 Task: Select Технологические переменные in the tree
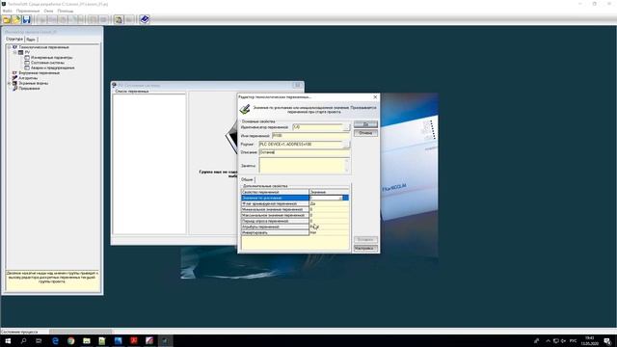43,47
